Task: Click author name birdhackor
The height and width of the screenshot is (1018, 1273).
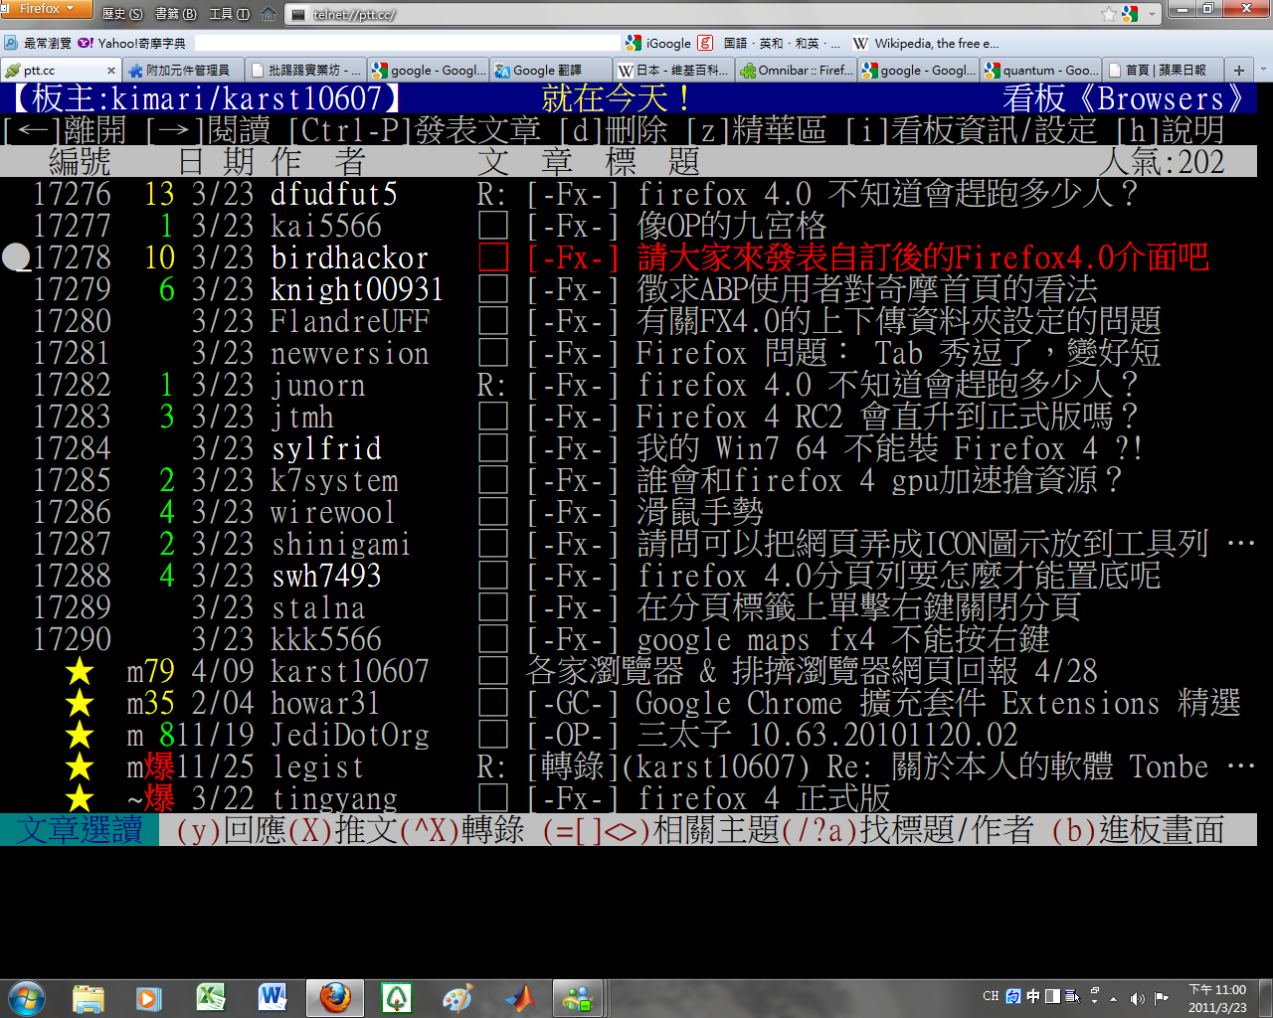Action: click(x=350, y=258)
